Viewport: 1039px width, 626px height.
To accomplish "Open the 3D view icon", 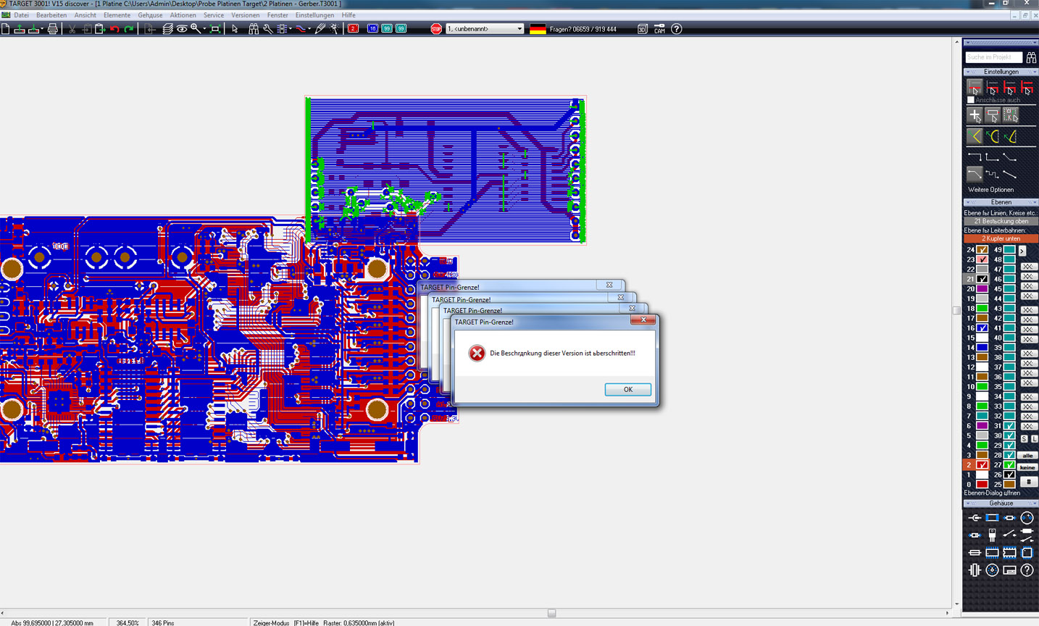I will [x=642, y=29].
